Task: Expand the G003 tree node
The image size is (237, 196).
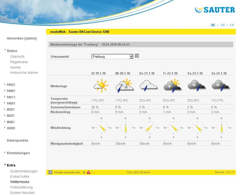Action: click(x=5, y=128)
